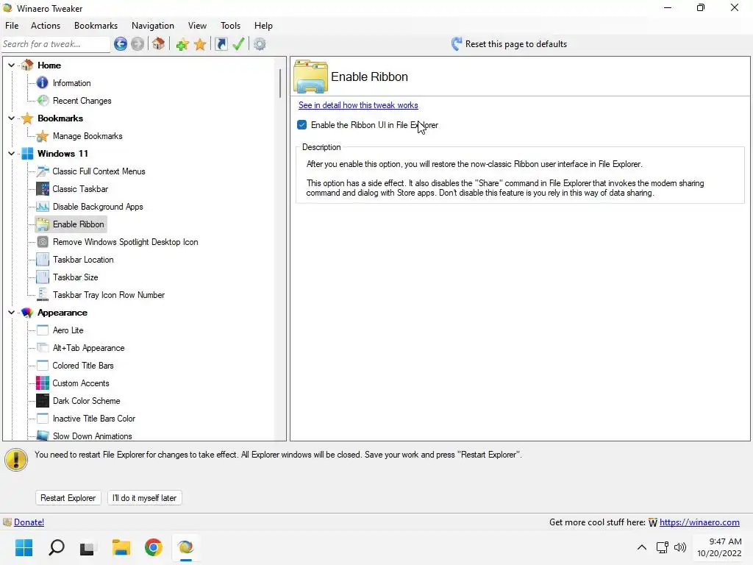This screenshot has height=565, width=753.
Task: Click the Custom Accents colored icon
Action: coord(42,383)
